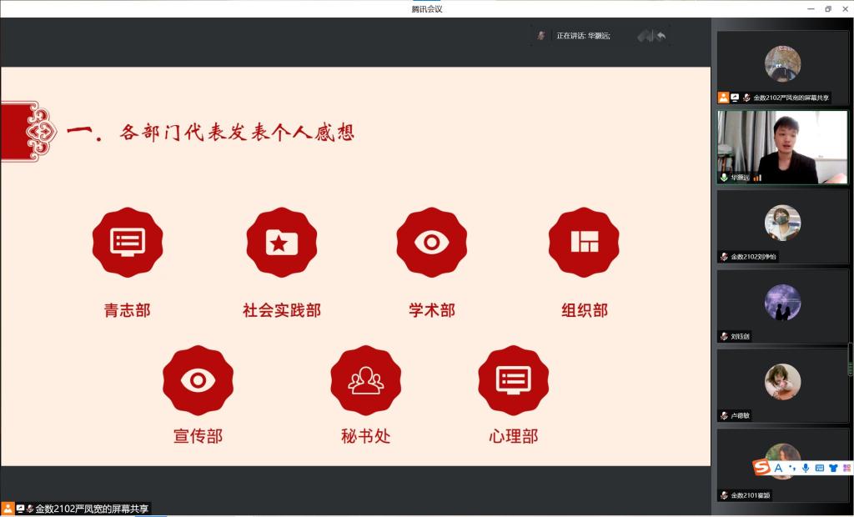854x517 pixels.
Task: Select 卢德敏's participant tile
Action: 782,383
